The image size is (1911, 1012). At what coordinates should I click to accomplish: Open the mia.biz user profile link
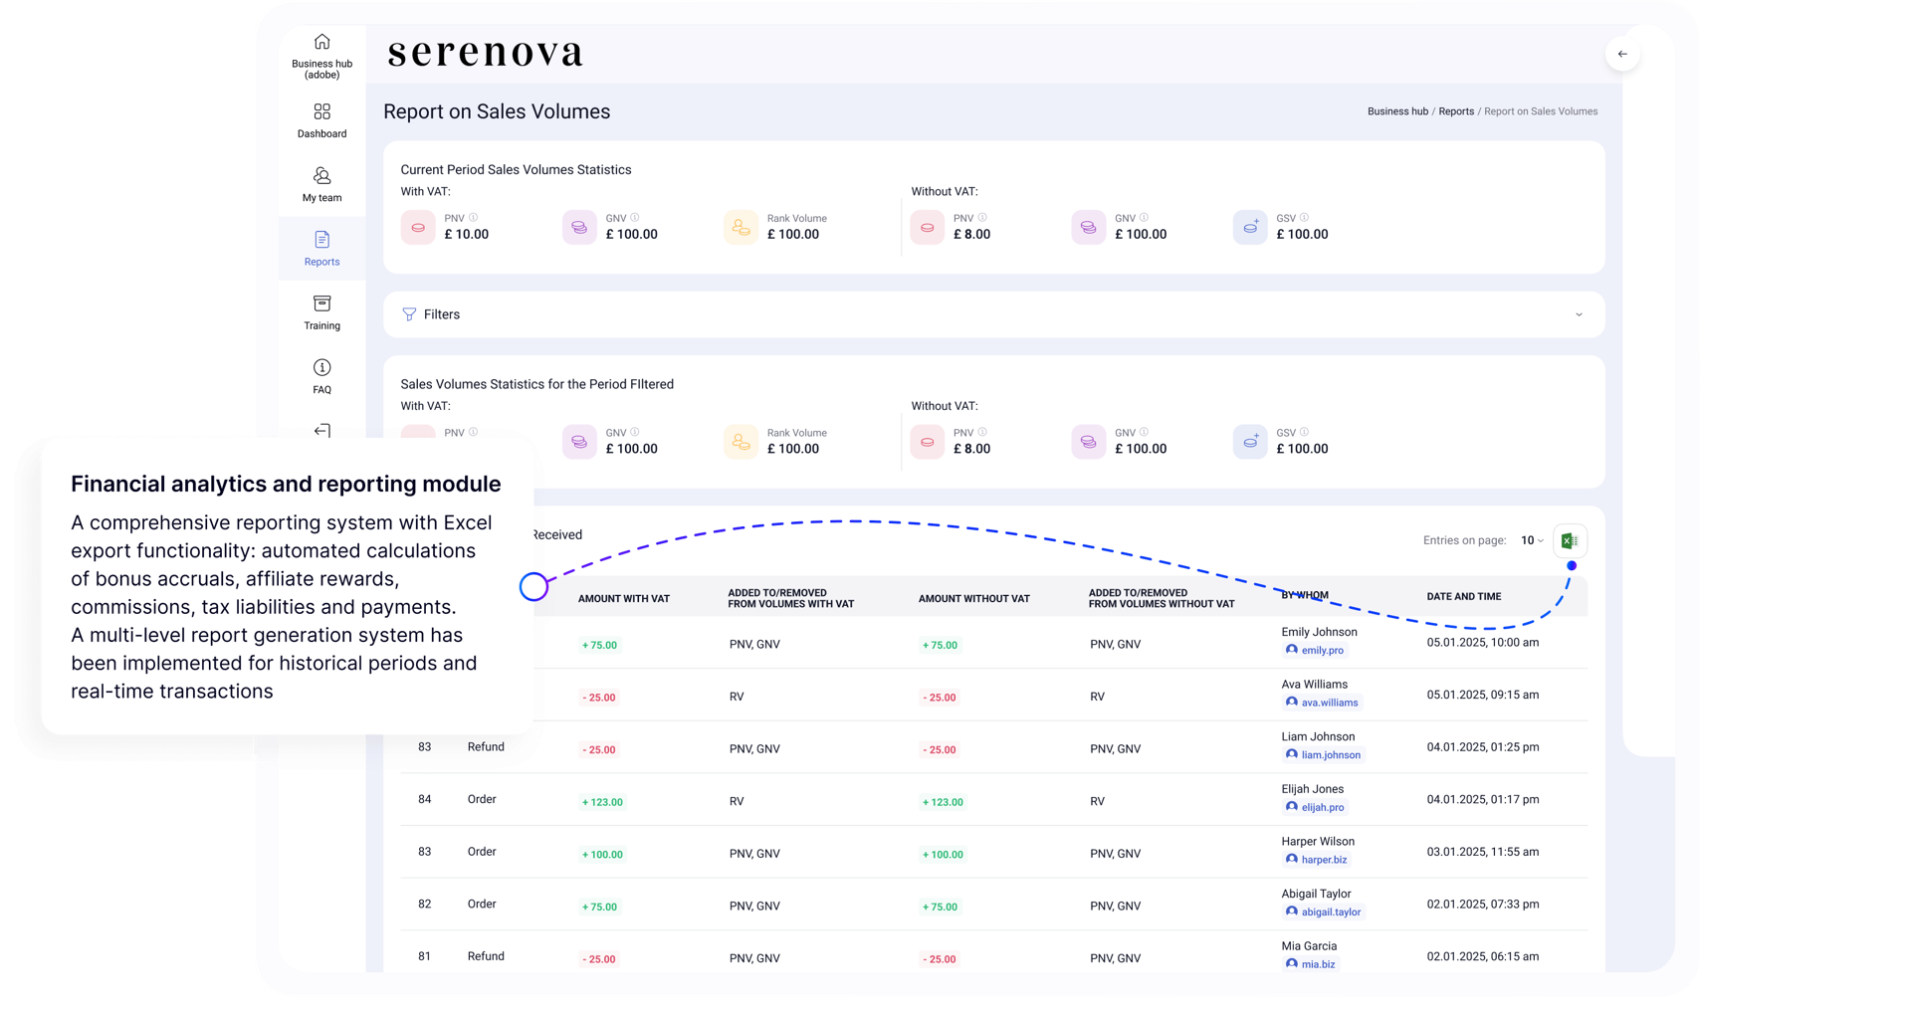point(1310,964)
